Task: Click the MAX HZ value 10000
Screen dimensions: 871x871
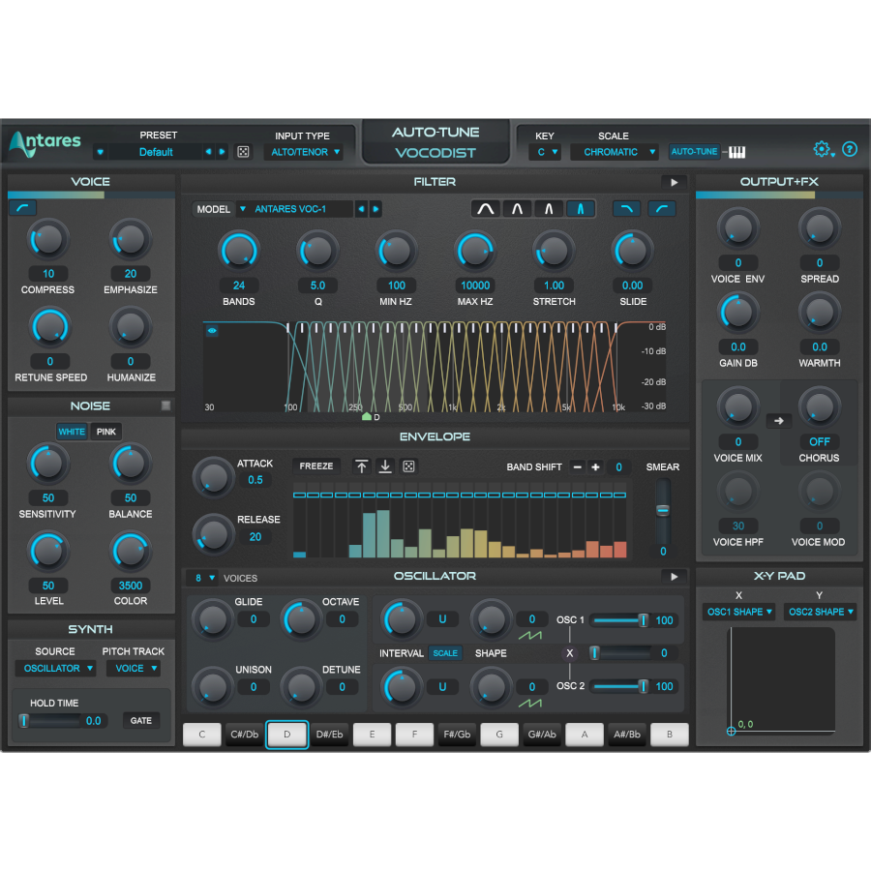Action: [475, 285]
